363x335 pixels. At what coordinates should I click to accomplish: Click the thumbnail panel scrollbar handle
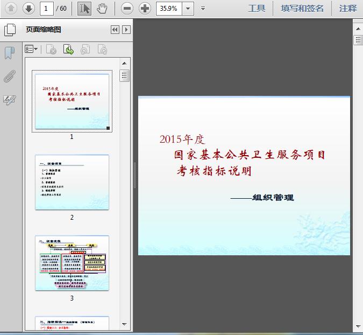pos(124,75)
